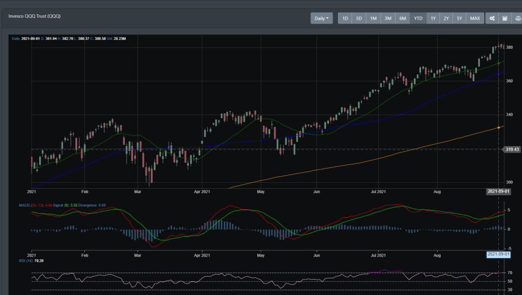Screen dimensions: 522x295
Task: Show the 2Y time range
Action: click(446, 18)
